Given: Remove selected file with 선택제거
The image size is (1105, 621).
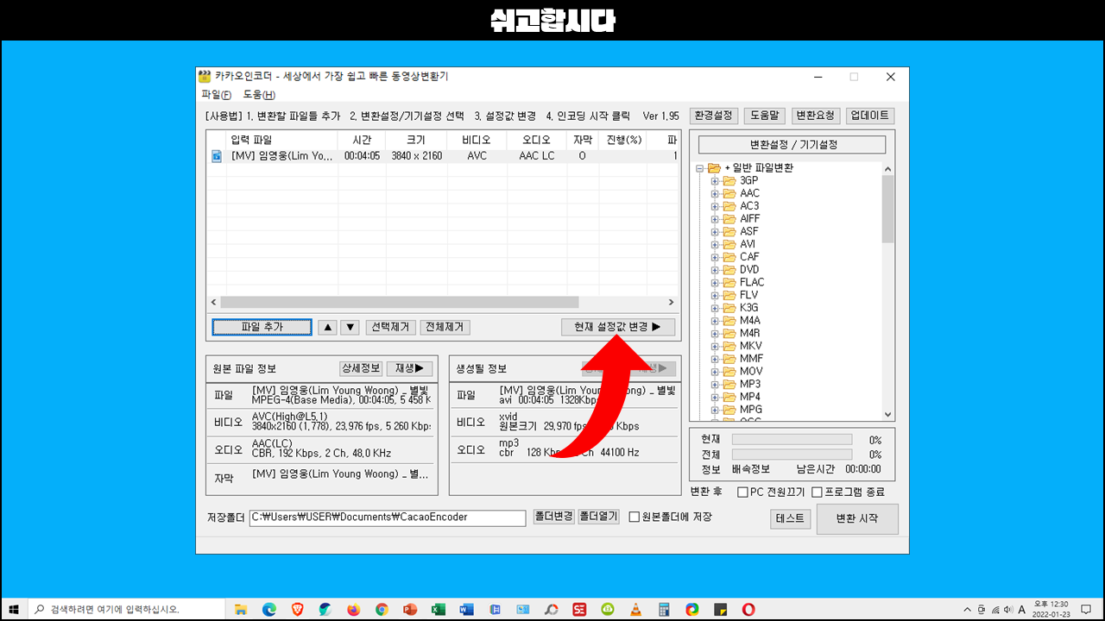Looking at the screenshot, I should (x=390, y=327).
